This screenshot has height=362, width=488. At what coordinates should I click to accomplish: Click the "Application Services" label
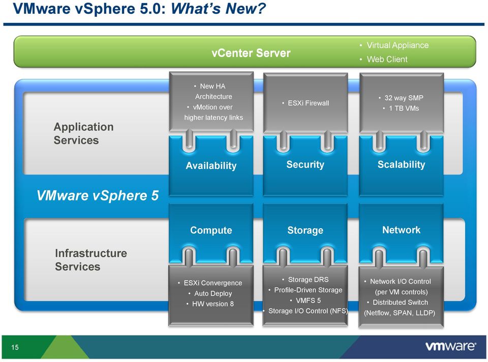click(x=83, y=133)
